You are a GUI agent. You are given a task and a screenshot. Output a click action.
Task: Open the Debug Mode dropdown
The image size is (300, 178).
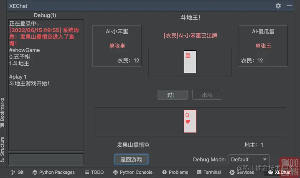point(249,159)
